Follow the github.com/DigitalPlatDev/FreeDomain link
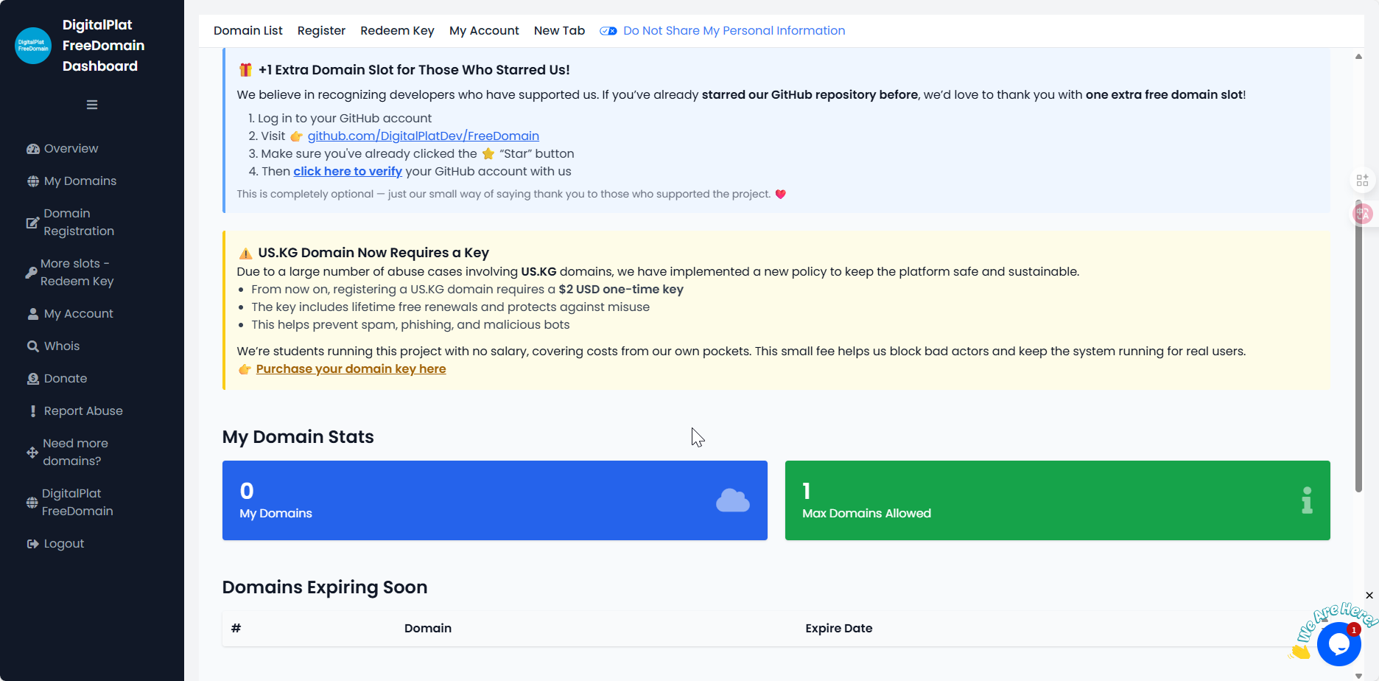1379x681 pixels. (x=424, y=136)
